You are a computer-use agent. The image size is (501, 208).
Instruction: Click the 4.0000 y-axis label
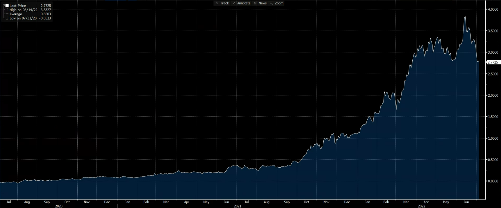tap(493, 9)
